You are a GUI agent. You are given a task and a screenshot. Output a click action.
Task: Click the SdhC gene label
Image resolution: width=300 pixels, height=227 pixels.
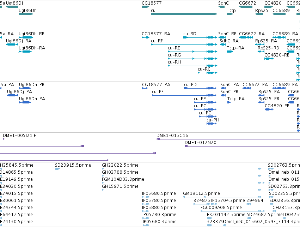click(223, 3)
